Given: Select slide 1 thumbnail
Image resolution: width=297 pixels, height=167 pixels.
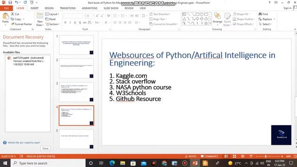Looking at the screenshot, I should 76,45.
